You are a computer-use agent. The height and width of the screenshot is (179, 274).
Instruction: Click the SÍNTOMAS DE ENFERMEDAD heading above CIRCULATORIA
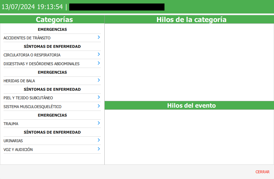(52, 46)
